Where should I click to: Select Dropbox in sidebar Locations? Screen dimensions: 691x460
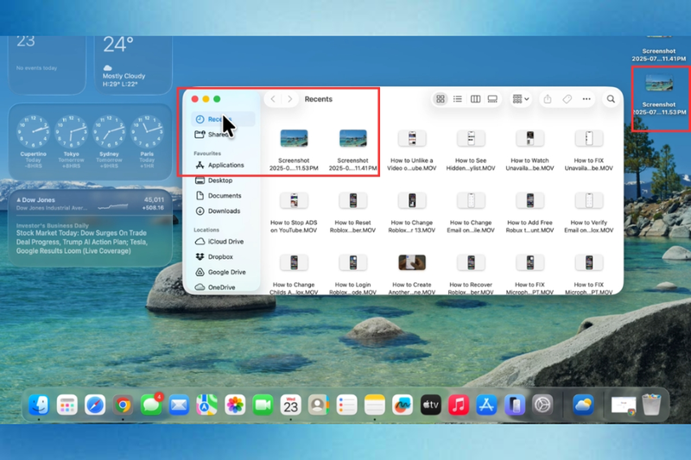point(223,256)
